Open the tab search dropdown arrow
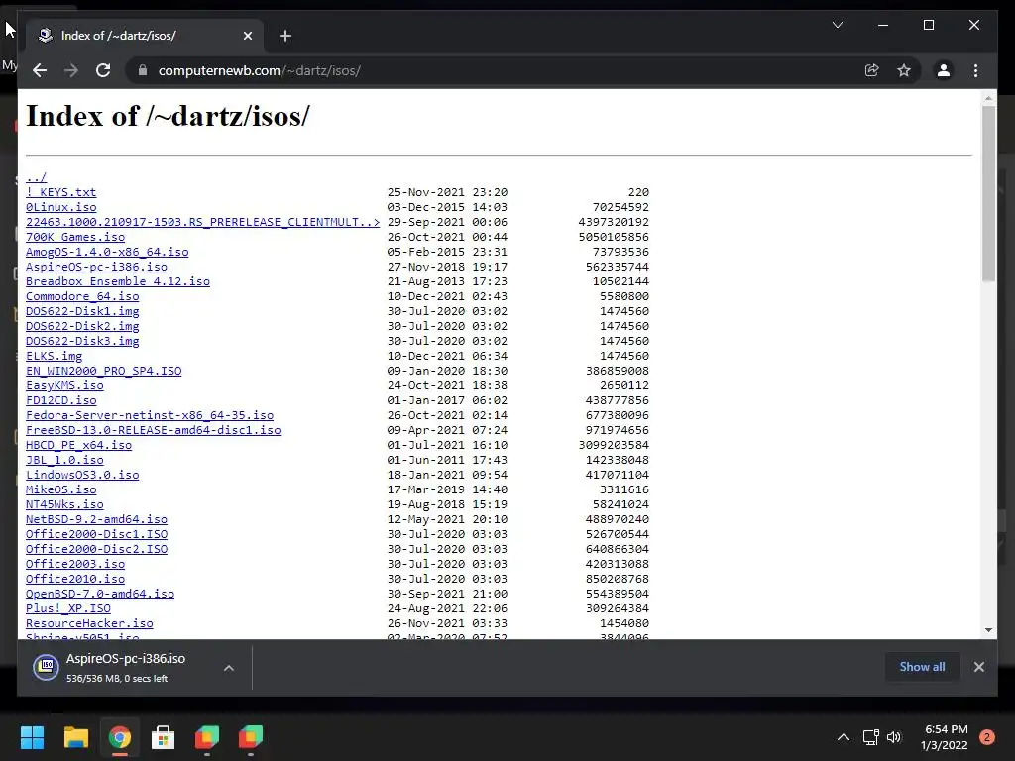The height and width of the screenshot is (761, 1015). tap(837, 25)
